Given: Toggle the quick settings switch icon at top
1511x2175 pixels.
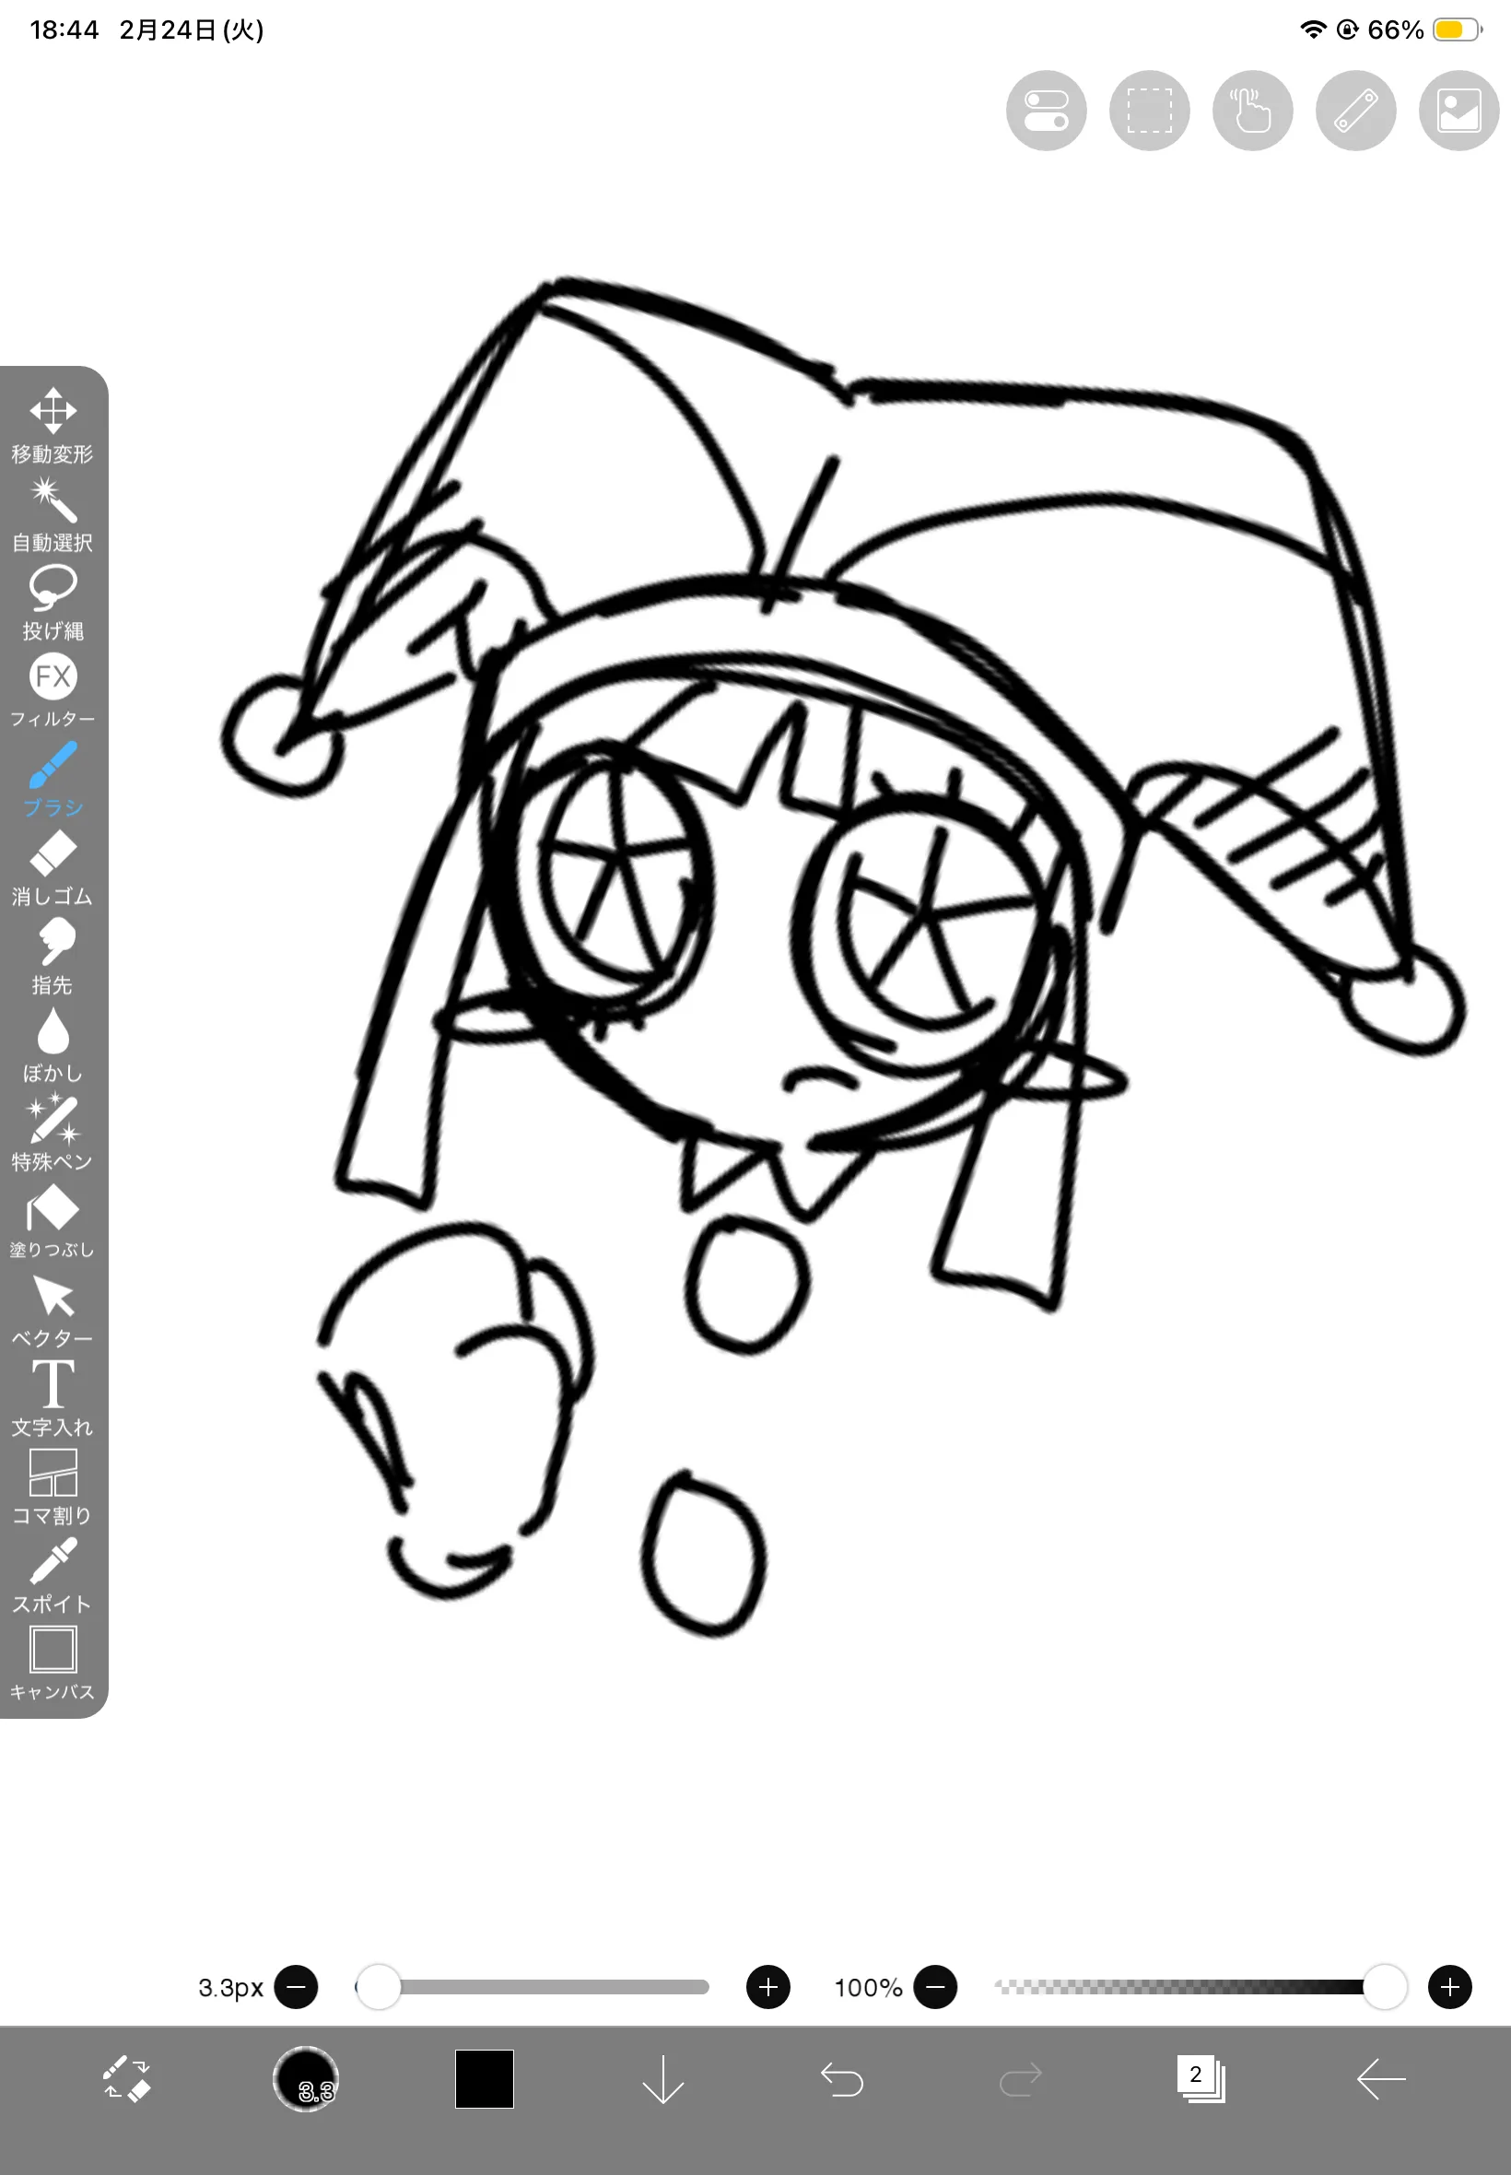Looking at the screenshot, I should click(x=1045, y=111).
